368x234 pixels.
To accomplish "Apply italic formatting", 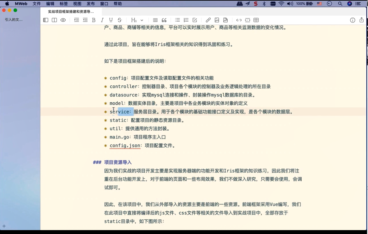I will 102,20.
